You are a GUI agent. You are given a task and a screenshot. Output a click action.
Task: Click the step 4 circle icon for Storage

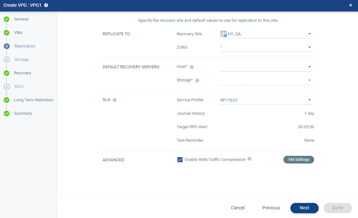pos(7,60)
